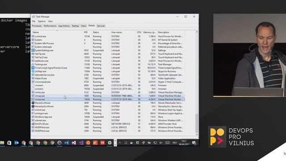Image resolution: width=286 pixels, height=161 pixels.
Task: Click the taskbar clock showing 10:27
Action: pos(184,143)
